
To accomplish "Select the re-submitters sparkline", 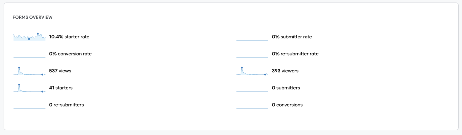I will coord(29,105).
